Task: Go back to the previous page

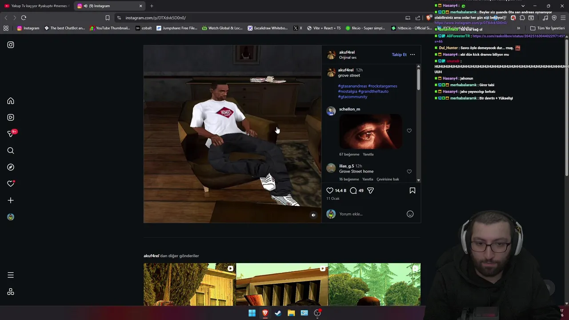Action: click(6, 18)
